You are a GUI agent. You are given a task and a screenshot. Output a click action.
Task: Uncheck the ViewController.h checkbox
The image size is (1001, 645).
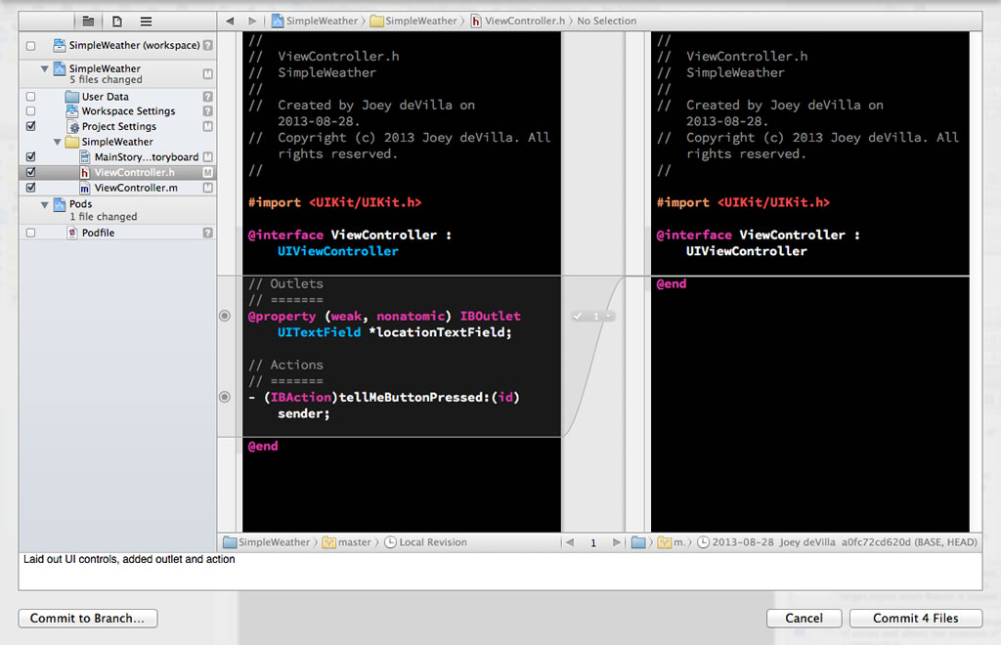(30, 172)
